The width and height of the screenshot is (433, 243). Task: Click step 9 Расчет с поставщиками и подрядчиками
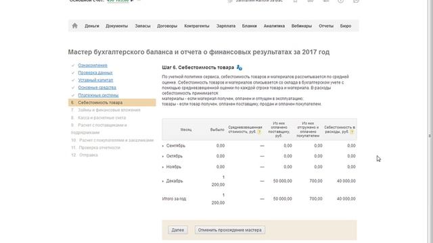coord(99,129)
